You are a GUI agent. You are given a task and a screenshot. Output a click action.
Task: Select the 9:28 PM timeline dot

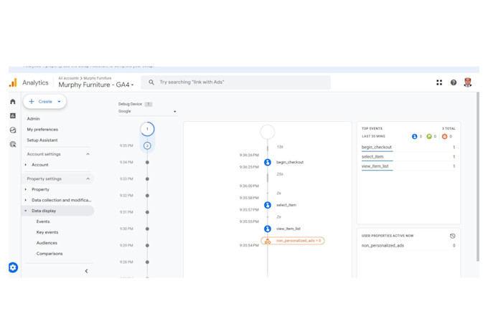[147, 262]
